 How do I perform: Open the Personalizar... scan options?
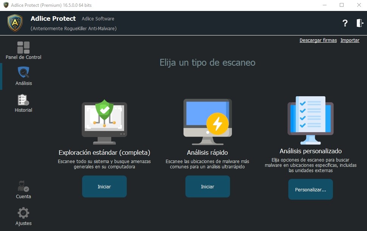(x=310, y=189)
